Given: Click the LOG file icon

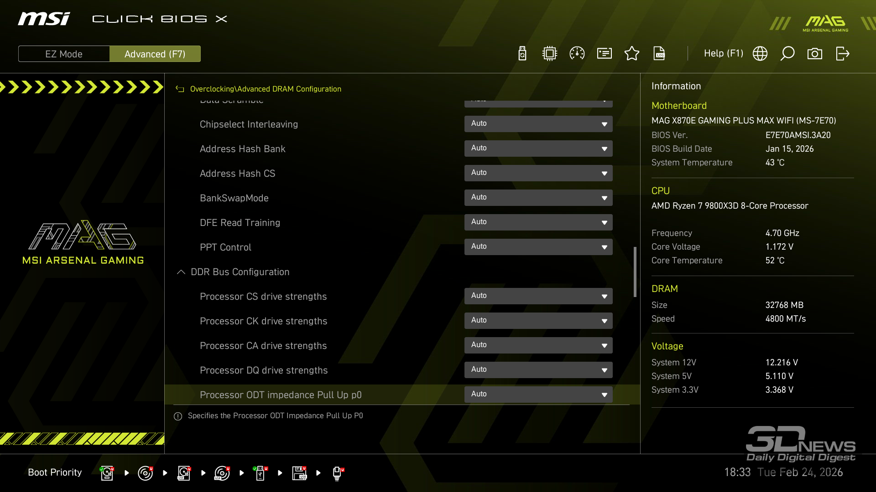Looking at the screenshot, I should click(659, 54).
